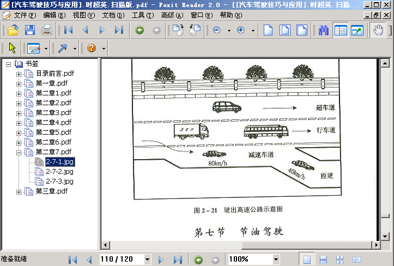The width and height of the screenshot is (394, 266).
Task: Open the 工具 (Tools) menu
Action: (x=142, y=15)
